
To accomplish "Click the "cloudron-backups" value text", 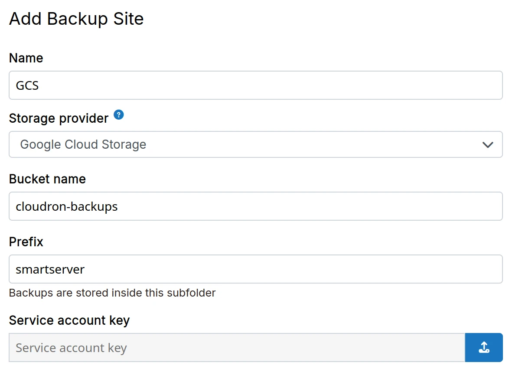I will tap(67, 206).
